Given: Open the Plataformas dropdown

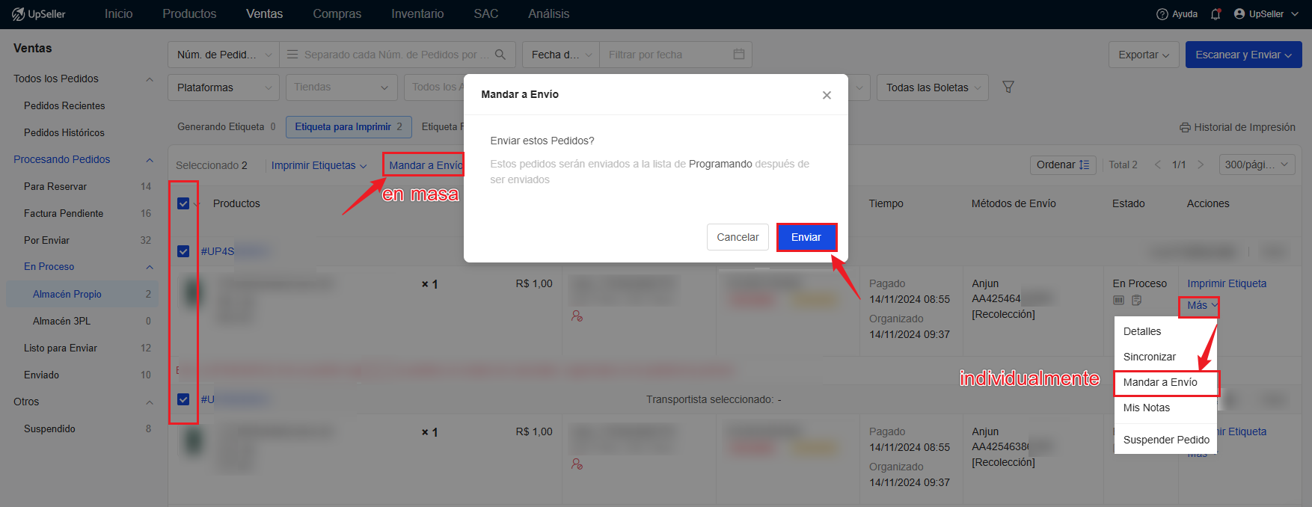Looking at the screenshot, I should (224, 87).
